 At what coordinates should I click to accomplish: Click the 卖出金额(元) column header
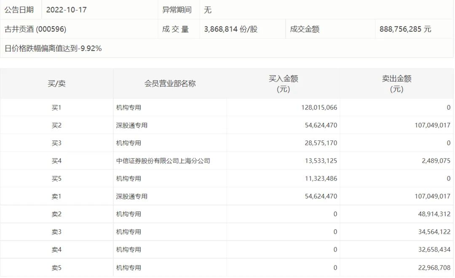point(397,84)
